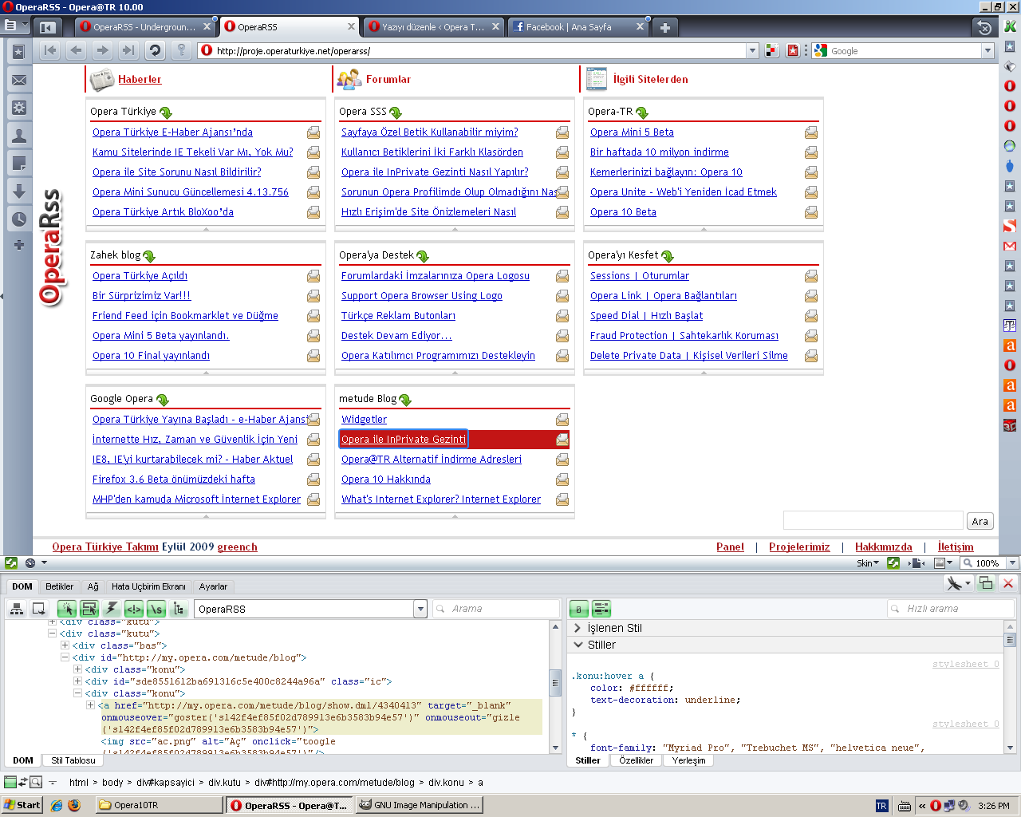Open the Widgets panel gear icon

(19, 108)
